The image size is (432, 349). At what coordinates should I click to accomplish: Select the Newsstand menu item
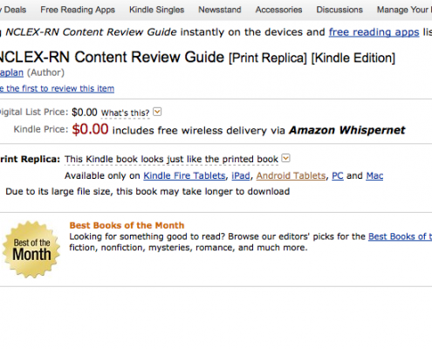point(220,10)
